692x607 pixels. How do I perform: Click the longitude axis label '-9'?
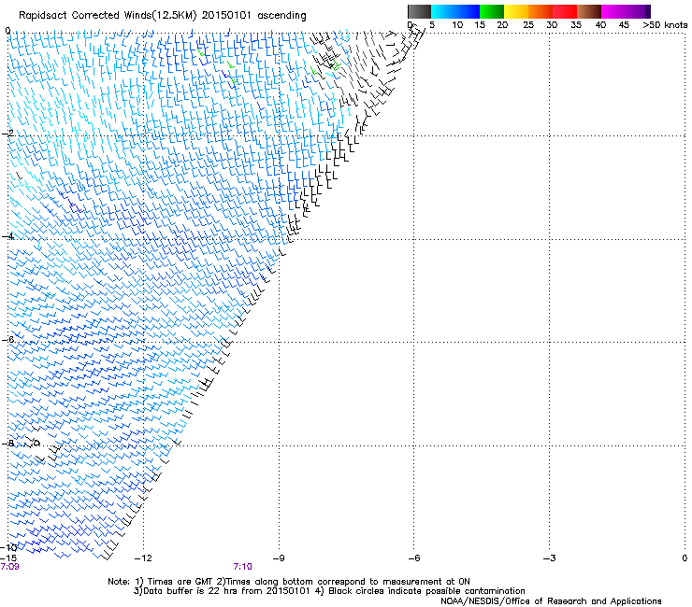coord(279,558)
